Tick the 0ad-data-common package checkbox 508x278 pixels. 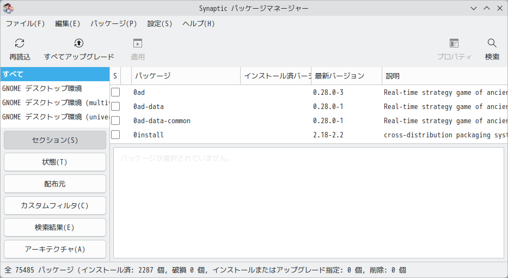click(115, 120)
